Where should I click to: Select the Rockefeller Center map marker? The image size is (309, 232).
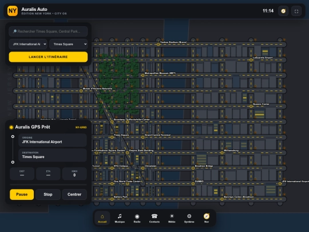[x=127, y=121]
